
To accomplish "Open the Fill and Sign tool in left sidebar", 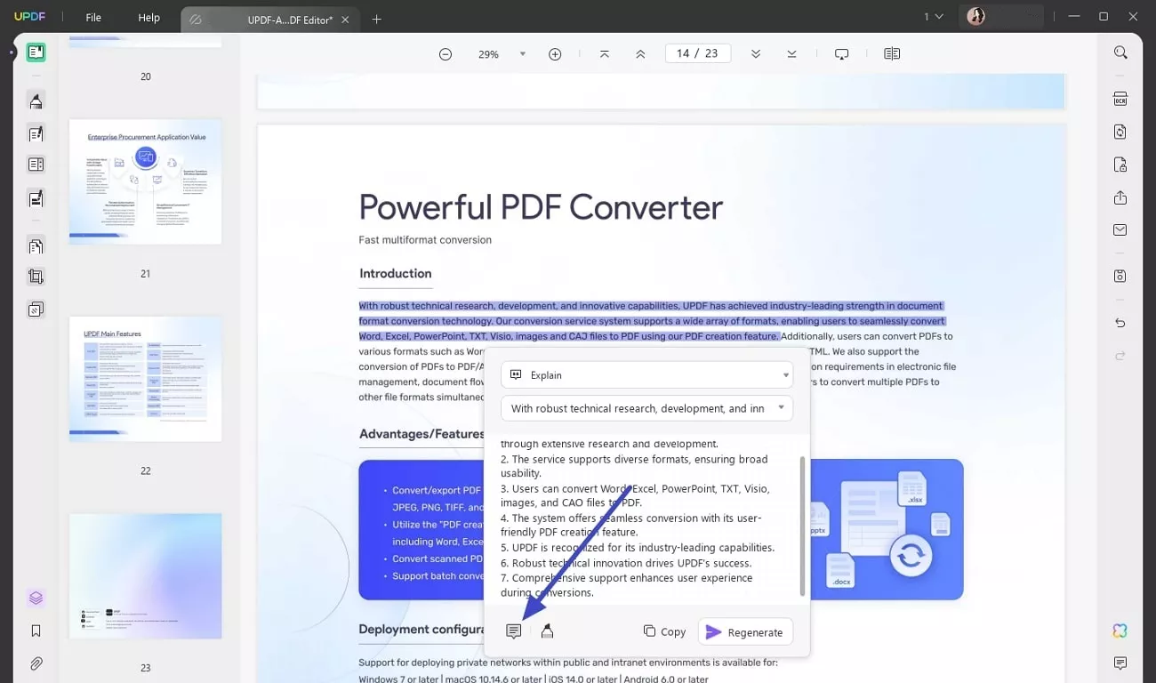I will (36, 198).
